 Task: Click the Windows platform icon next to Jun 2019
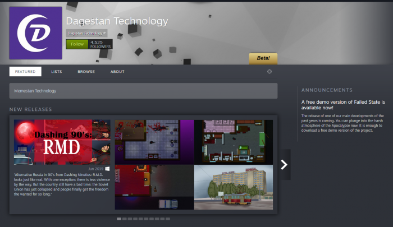[107, 169]
